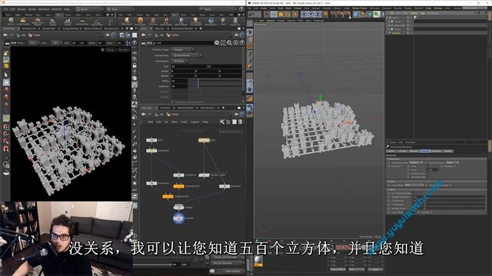Image resolution: width=492 pixels, height=276 pixels.
Task: Select the blue normal node in network
Action: [x=178, y=218]
